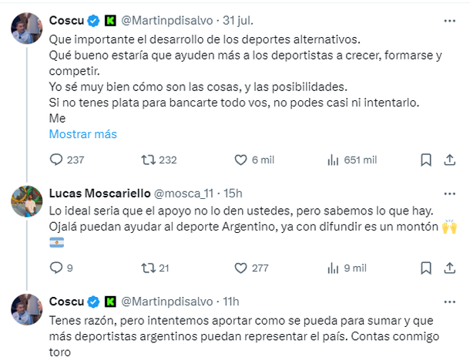Click the 15h timestamp link
Screen dimensions: 470x364
(233, 193)
